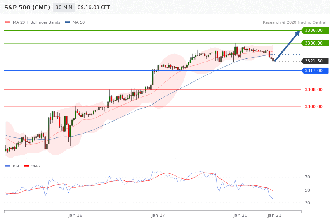The height and width of the screenshot is (223, 330).
Task: Click the RSI 70 axis level label
Action: 307,177
